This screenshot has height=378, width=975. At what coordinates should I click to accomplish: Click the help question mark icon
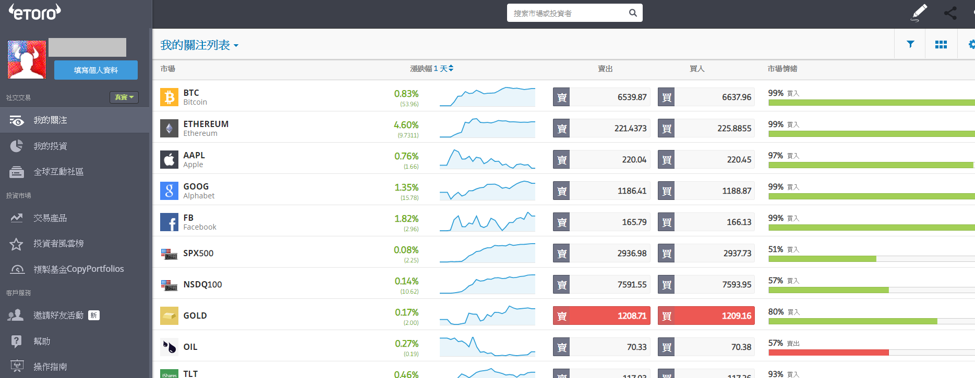coord(17,341)
